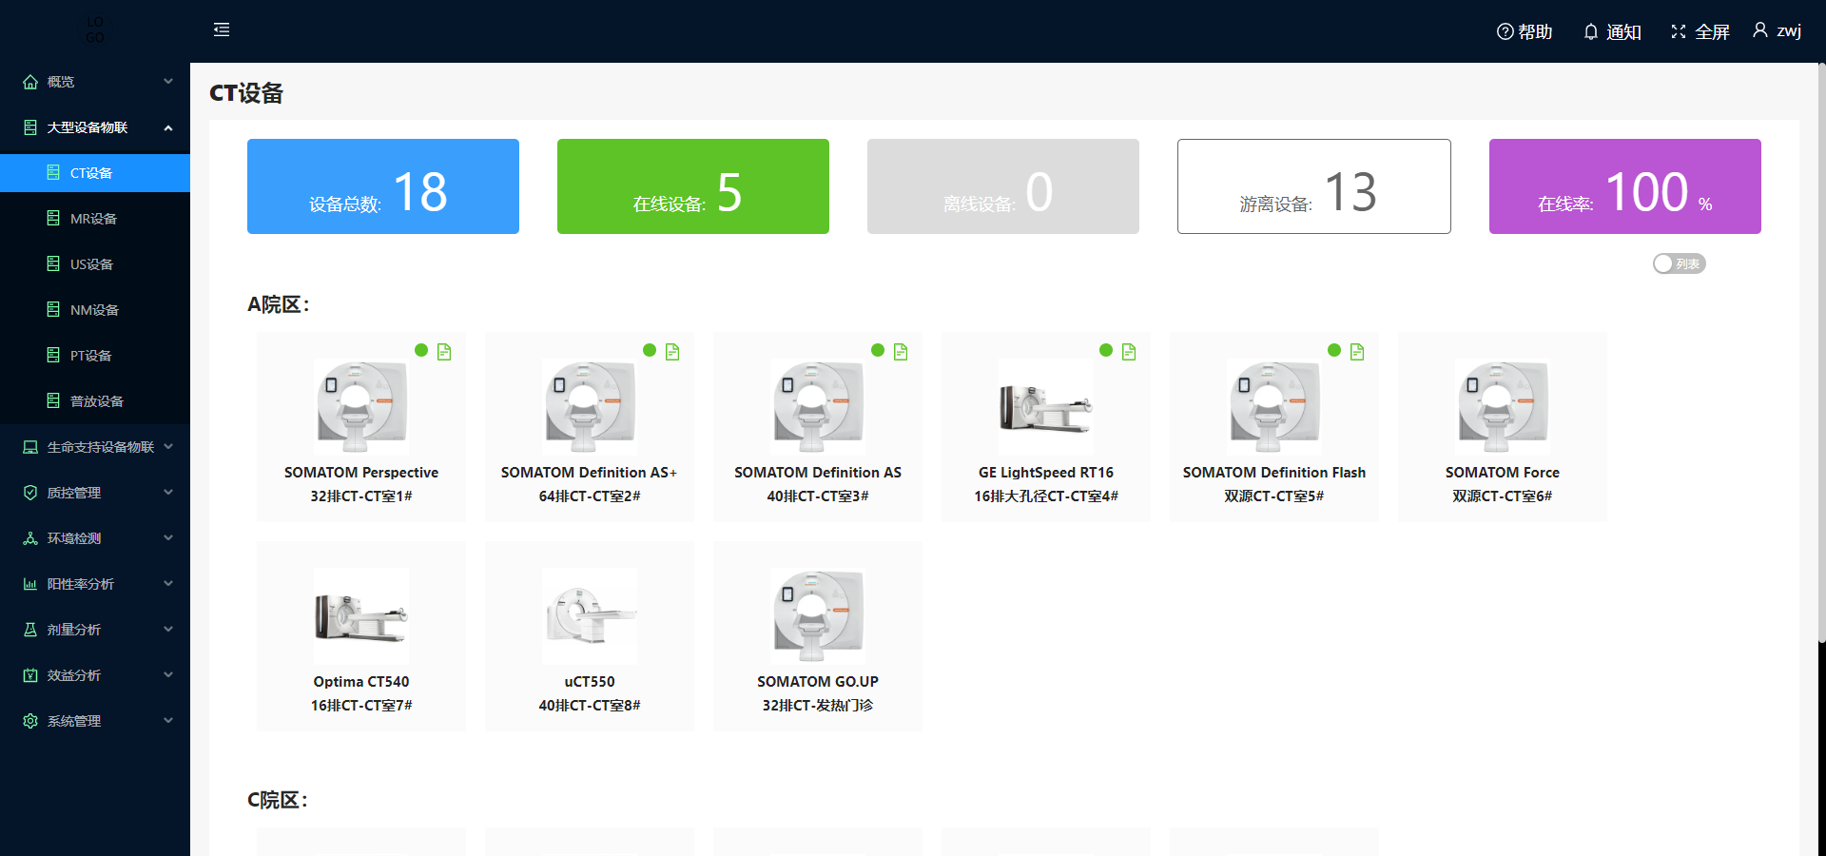Image resolution: width=1826 pixels, height=856 pixels.
Task: Open the 普放设备 menu item
Action: click(x=95, y=401)
